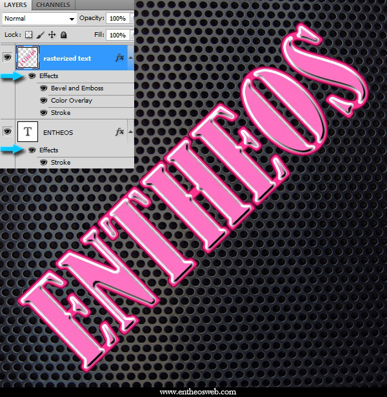Open Stroke entry under ENTHEOS layer

tap(61, 162)
